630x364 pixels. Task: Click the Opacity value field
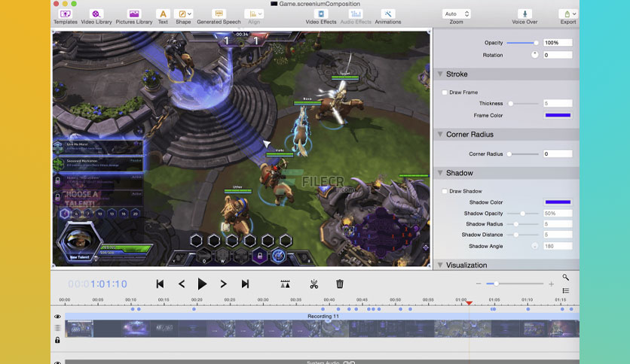coord(558,43)
